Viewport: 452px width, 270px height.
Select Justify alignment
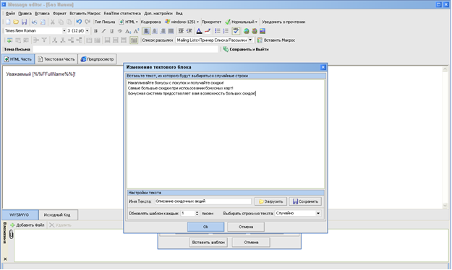tap(171, 31)
